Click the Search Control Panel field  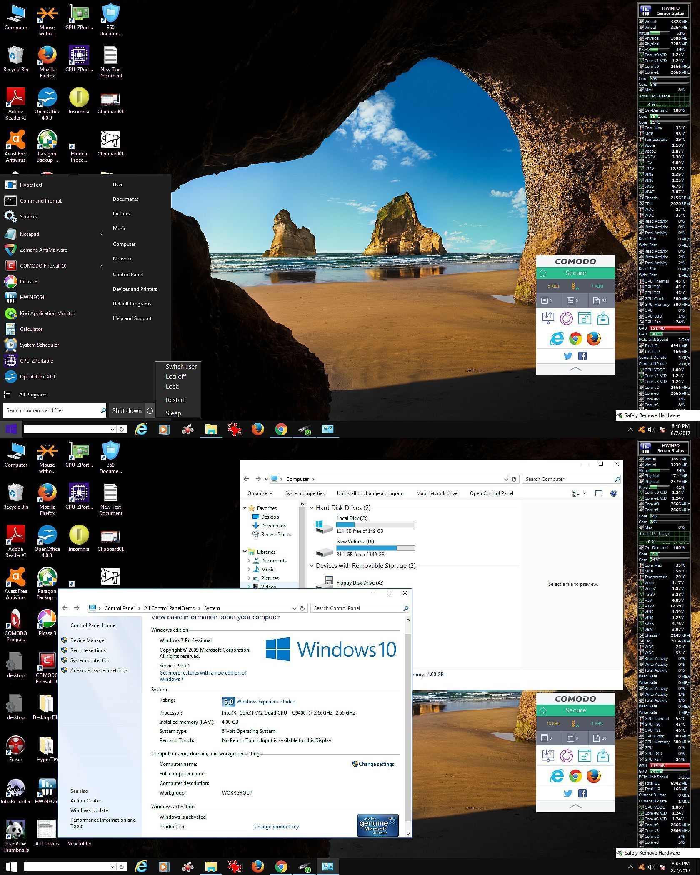(360, 608)
